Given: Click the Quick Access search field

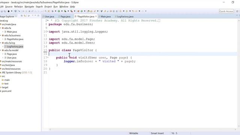Looking at the screenshot, I should click(226, 11).
